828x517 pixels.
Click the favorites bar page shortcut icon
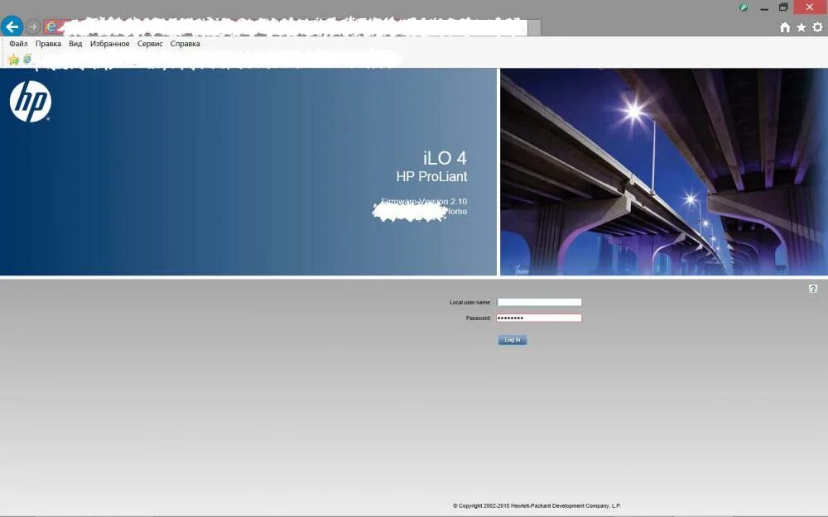coord(27,59)
